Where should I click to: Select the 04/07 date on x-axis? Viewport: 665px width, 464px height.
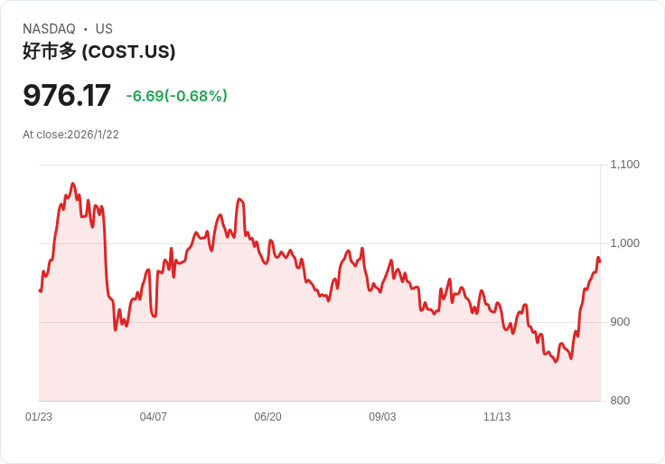[154, 417]
